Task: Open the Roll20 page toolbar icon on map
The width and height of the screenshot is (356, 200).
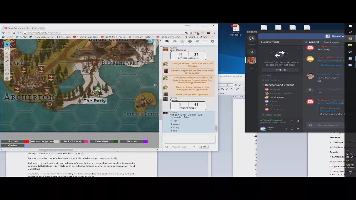Action: point(150,41)
